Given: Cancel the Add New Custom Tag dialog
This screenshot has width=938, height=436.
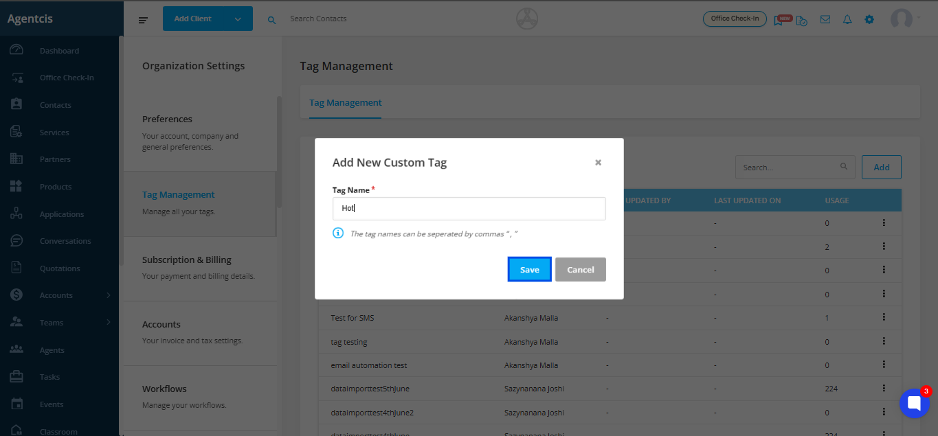Looking at the screenshot, I should [x=580, y=270].
